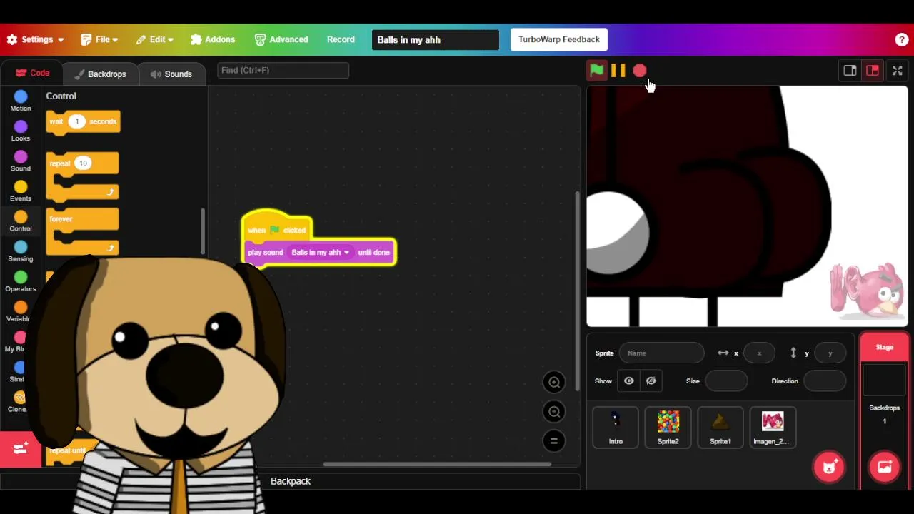
Task: Click the Choose a Sprite button
Action: (829, 467)
